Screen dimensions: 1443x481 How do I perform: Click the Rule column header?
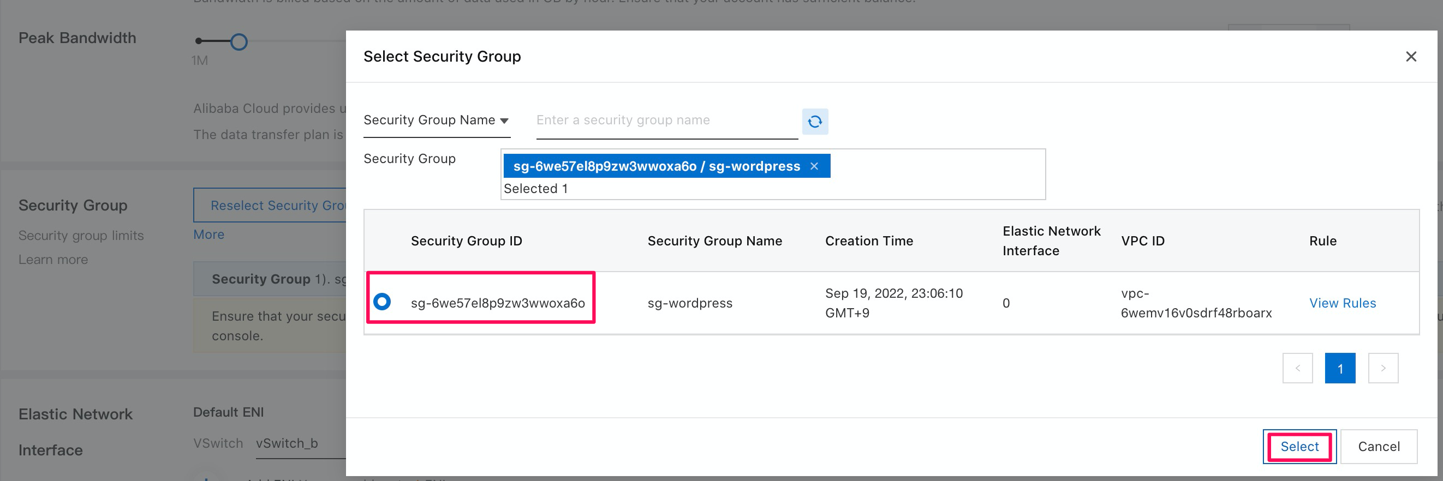[1322, 241]
